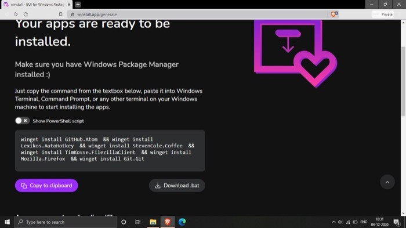406x228 pixels.
Task: Open a new browser tab
Action: coord(78,5)
